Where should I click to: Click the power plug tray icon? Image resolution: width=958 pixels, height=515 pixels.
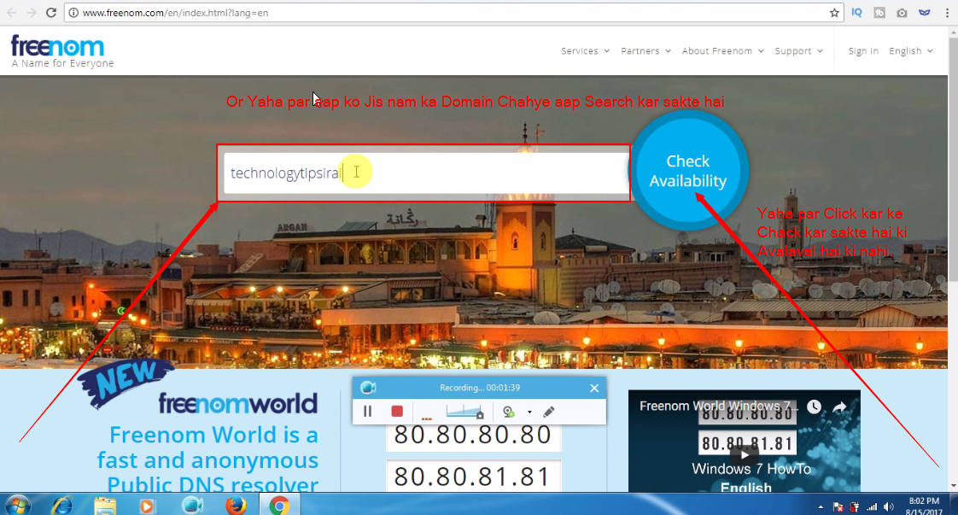pos(854,507)
